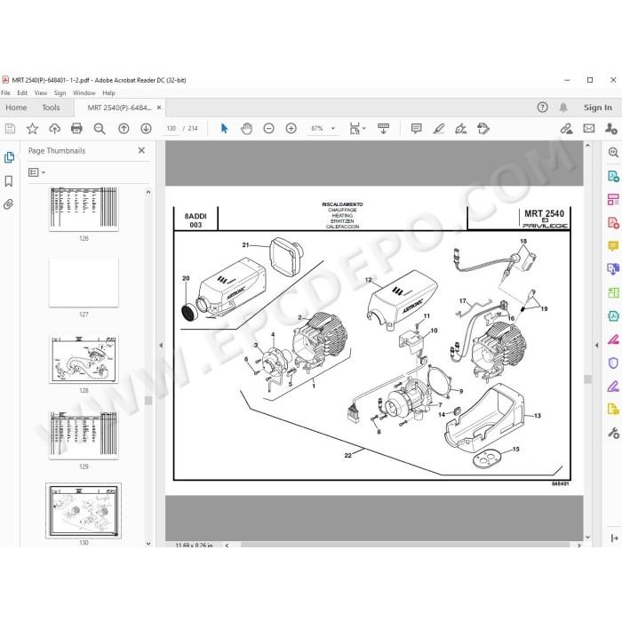Image resolution: width=622 pixels, height=622 pixels.
Task: Switch to the Tools tab
Action: (51, 108)
